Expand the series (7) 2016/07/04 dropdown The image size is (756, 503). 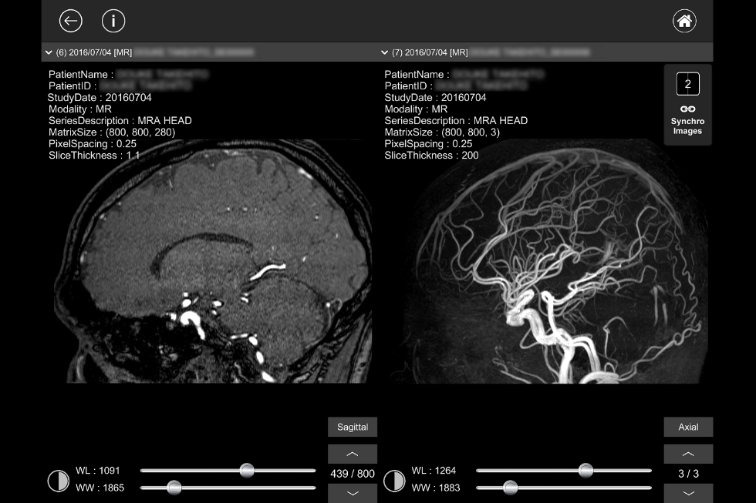[x=384, y=52]
